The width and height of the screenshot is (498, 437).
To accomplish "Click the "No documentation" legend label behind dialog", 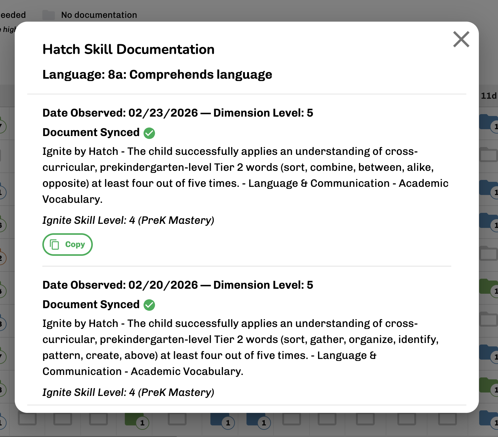I will point(99,15).
